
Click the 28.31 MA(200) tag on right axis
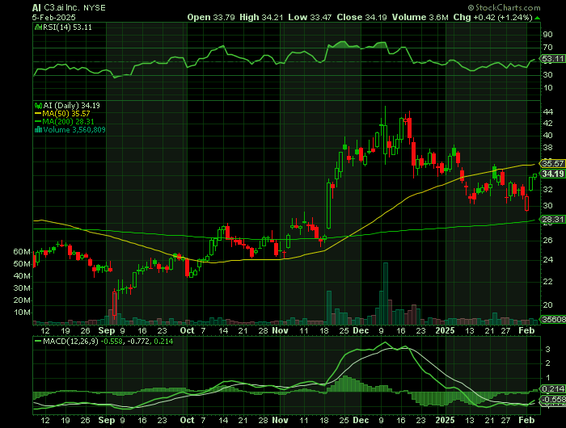click(x=552, y=219)
